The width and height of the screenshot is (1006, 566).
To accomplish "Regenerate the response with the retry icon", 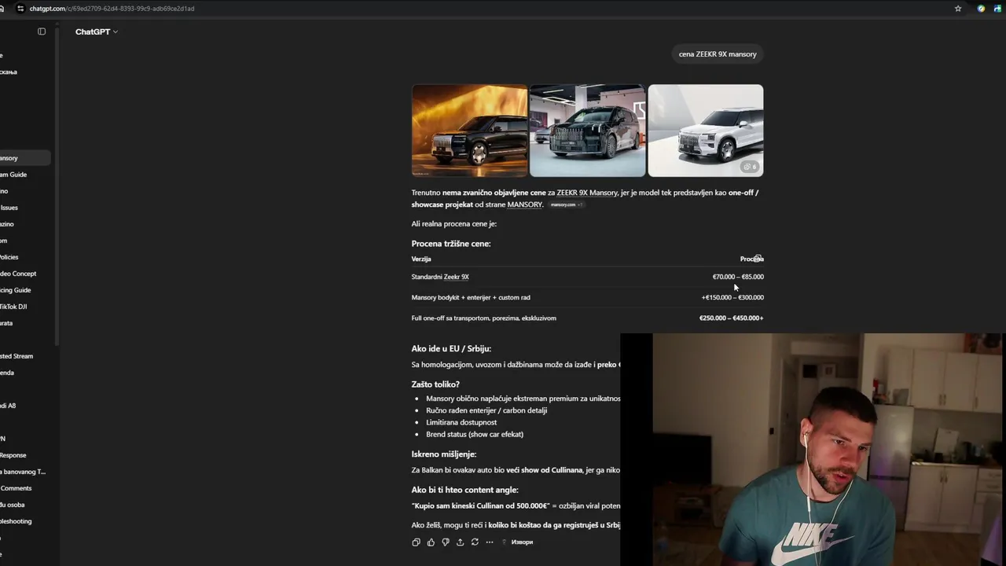I will point(475,542).
